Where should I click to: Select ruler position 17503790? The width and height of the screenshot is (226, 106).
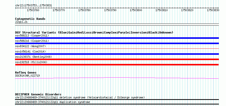click(110, 10)
